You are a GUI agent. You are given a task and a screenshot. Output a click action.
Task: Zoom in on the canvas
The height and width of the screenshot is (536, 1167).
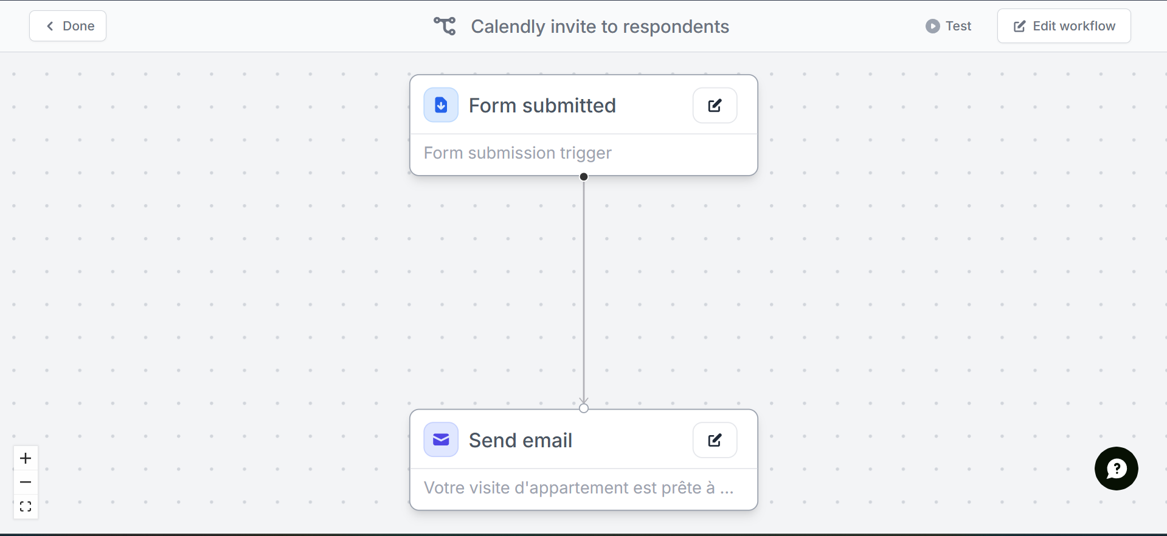(x=26, y=458)
